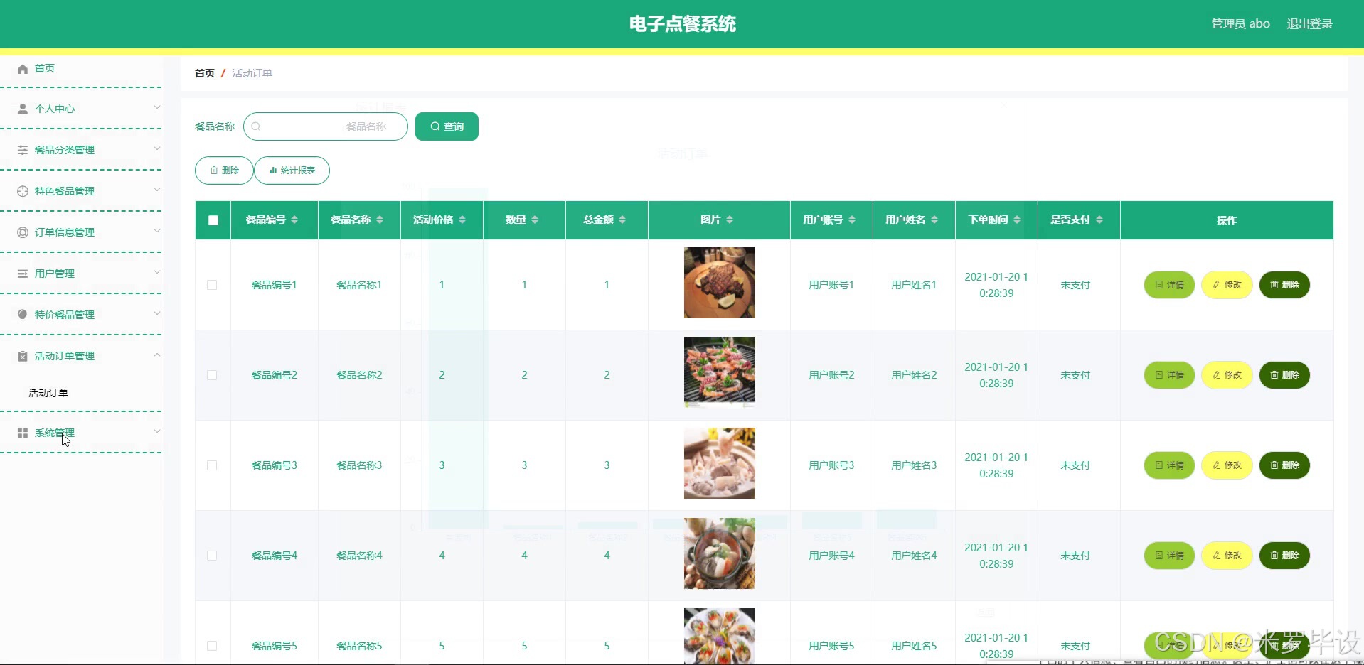
Task: View 详情 for 餐品编号2 row
Action: [x=1169, y=375]
